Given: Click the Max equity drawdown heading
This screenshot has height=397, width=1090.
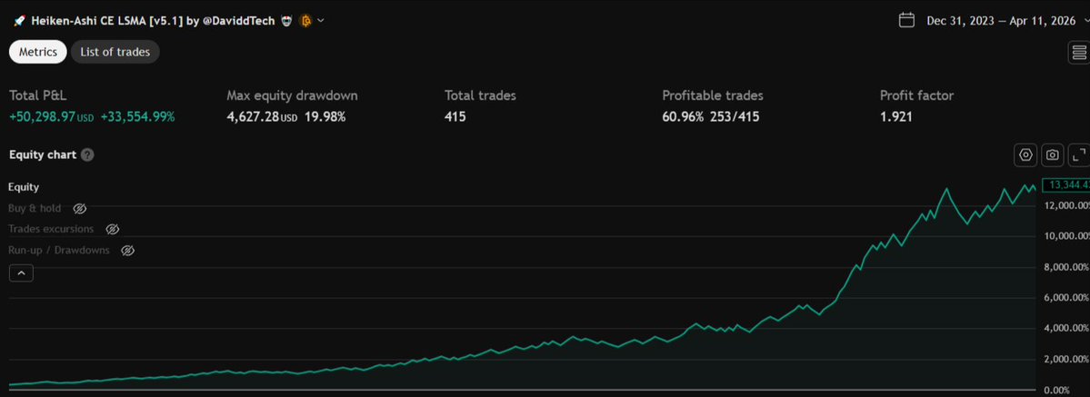Looking at the screenshot, I should coord(292,96).
